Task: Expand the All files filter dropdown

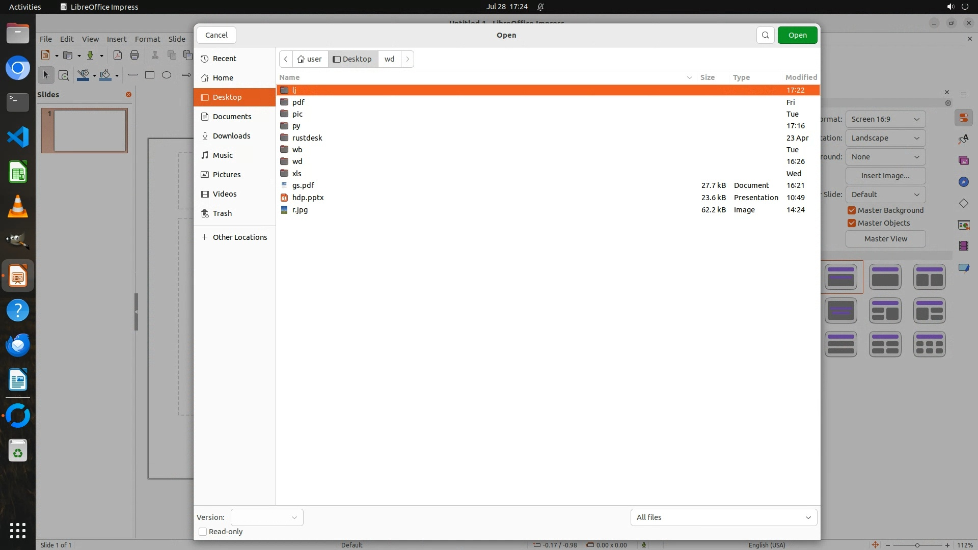Action: pos(723,517)
